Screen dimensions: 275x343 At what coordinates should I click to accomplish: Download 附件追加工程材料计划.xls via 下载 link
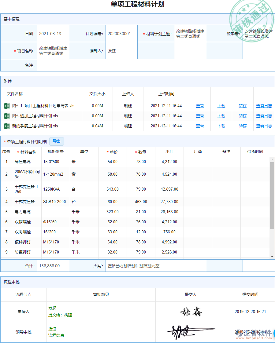pos(221,115)
